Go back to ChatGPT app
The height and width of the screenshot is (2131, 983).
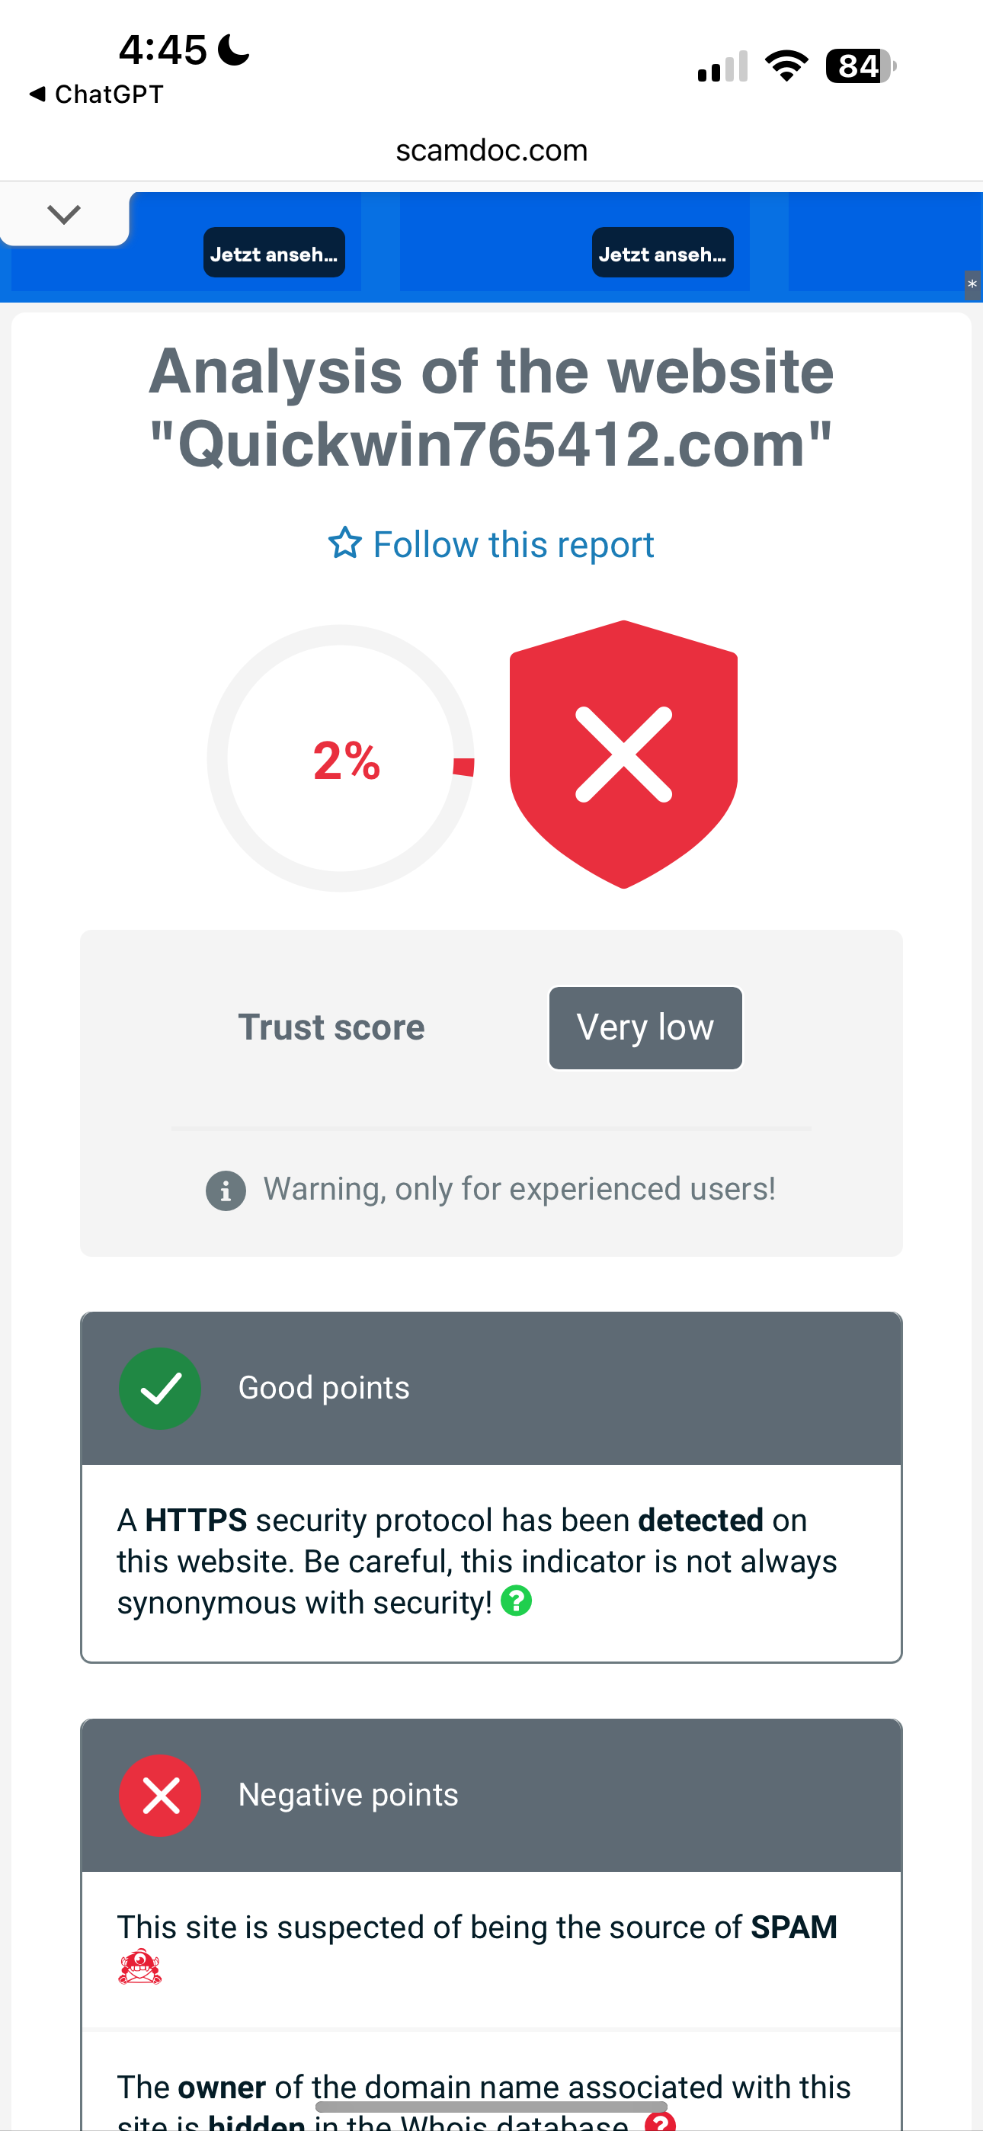[97, 95]
